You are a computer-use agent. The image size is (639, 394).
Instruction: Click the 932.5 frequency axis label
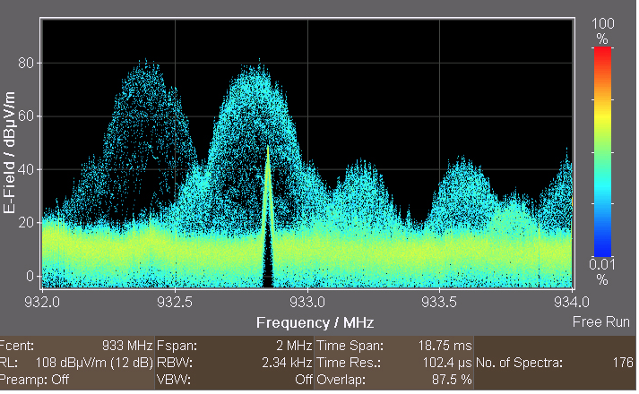[x=175, y=303]
